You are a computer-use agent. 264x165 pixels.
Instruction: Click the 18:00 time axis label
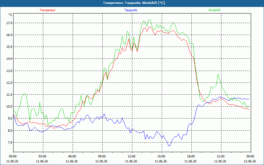point(191,156)
